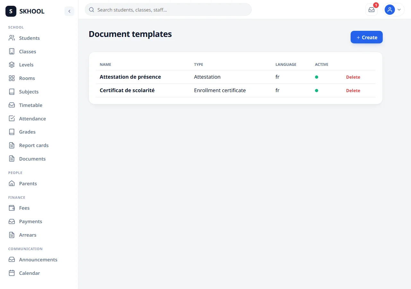Image resolution: width=411 pixels, height=289 pixels.
Task: Click the Arrears file icon
Action: tap(12, 235)
